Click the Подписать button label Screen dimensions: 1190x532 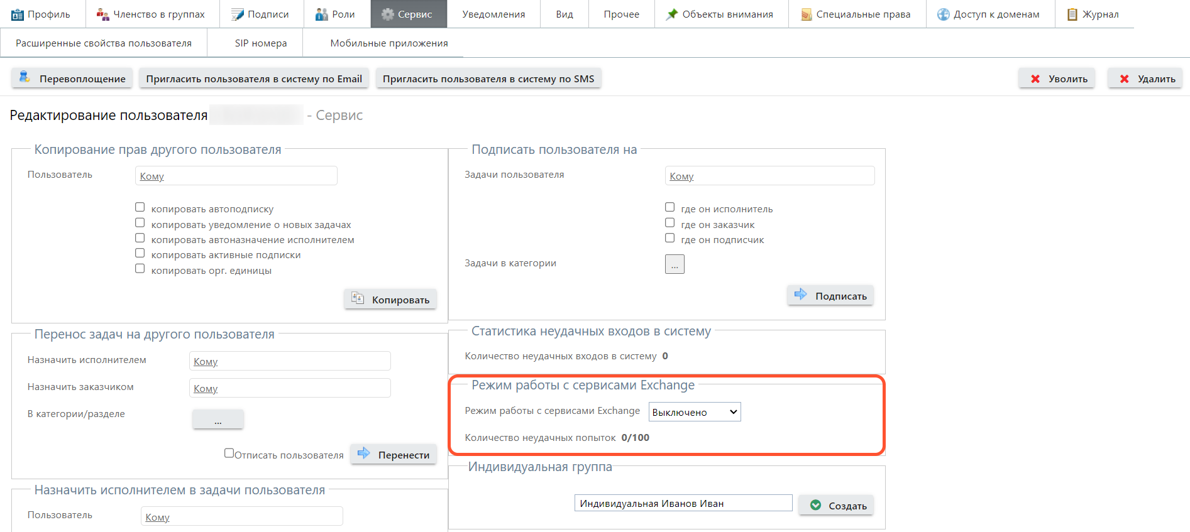841,296
